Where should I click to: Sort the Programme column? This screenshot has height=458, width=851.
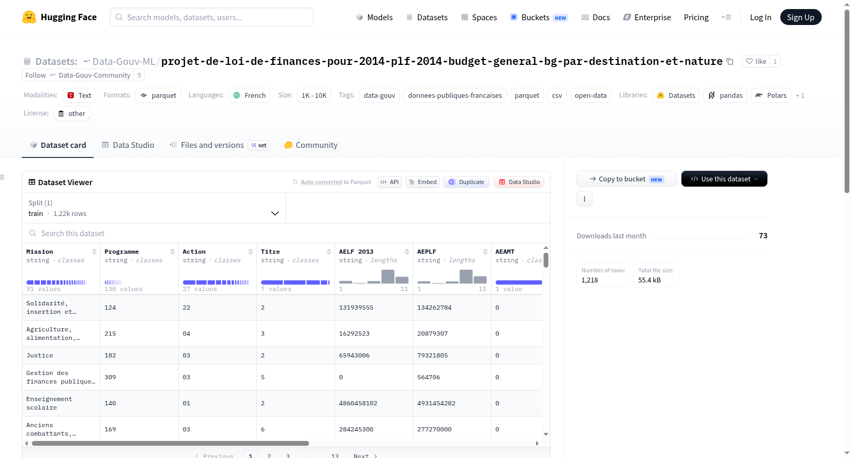(x=172, y=252)
